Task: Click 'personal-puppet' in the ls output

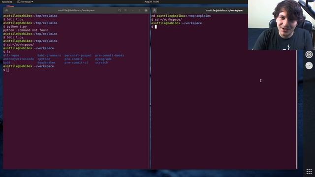Action: pyautogui.click(x=78, y=56)
